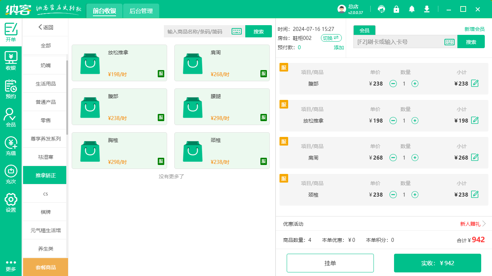Image resolution: width=492 pixels, height=276 pixels.
Task: Click the 挂单 hold order button
Action: [x=330, y=263]
